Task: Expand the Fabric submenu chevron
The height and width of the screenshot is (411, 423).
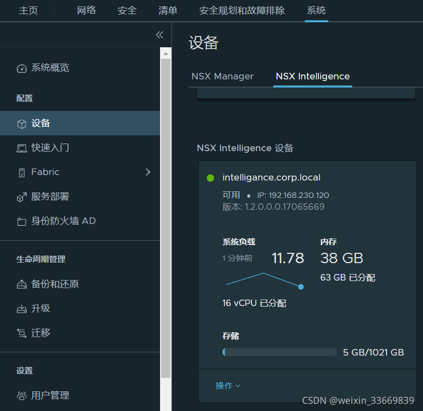Action: (x=148, y=172)
